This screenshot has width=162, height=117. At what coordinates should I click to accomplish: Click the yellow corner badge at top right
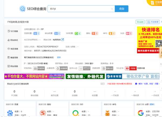(x=155, y=3)
